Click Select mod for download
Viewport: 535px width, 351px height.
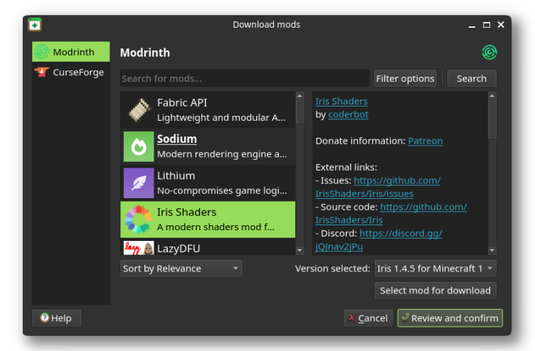(435, 290)
